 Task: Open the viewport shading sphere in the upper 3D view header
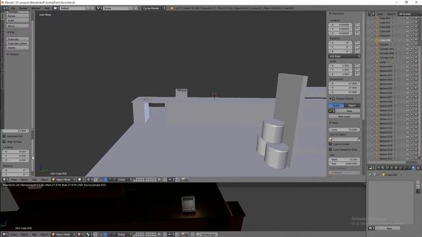tap(80, 180)
